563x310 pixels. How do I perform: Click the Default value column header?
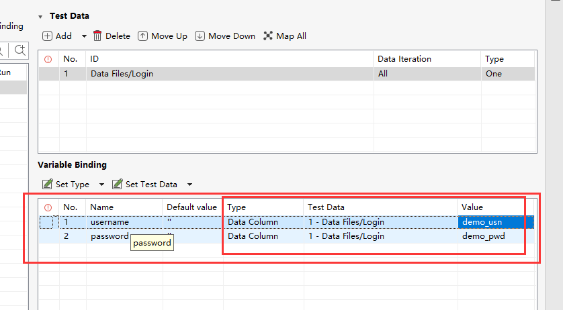tap(191, 207)
